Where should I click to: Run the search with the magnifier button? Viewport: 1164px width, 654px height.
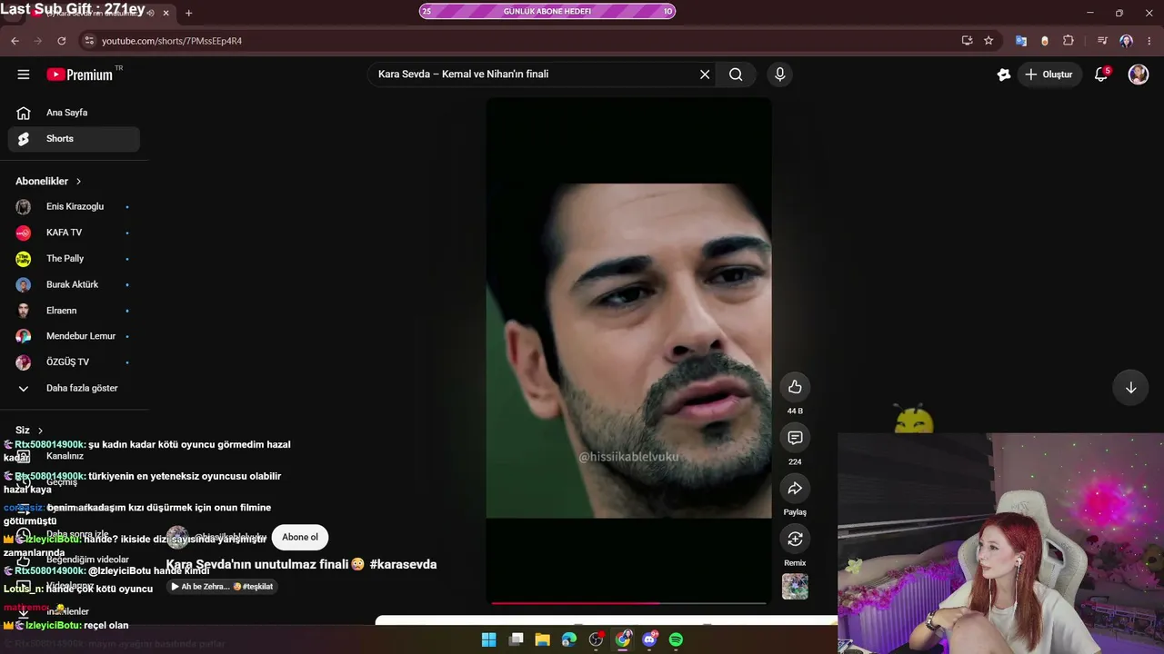click(x=736, y=74)
